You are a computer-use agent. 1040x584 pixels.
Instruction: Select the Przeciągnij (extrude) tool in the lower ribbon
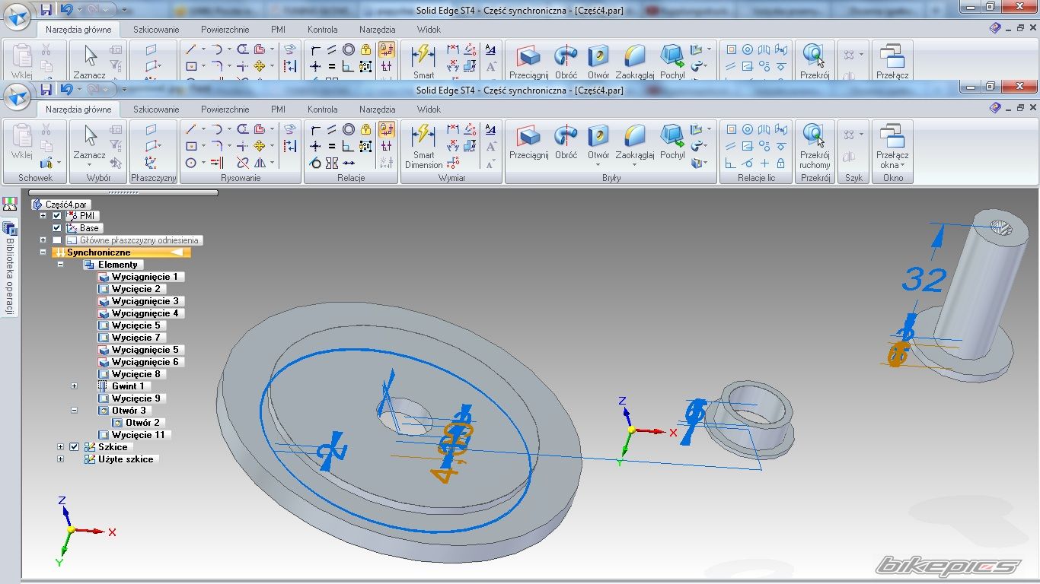coord(528,142)
